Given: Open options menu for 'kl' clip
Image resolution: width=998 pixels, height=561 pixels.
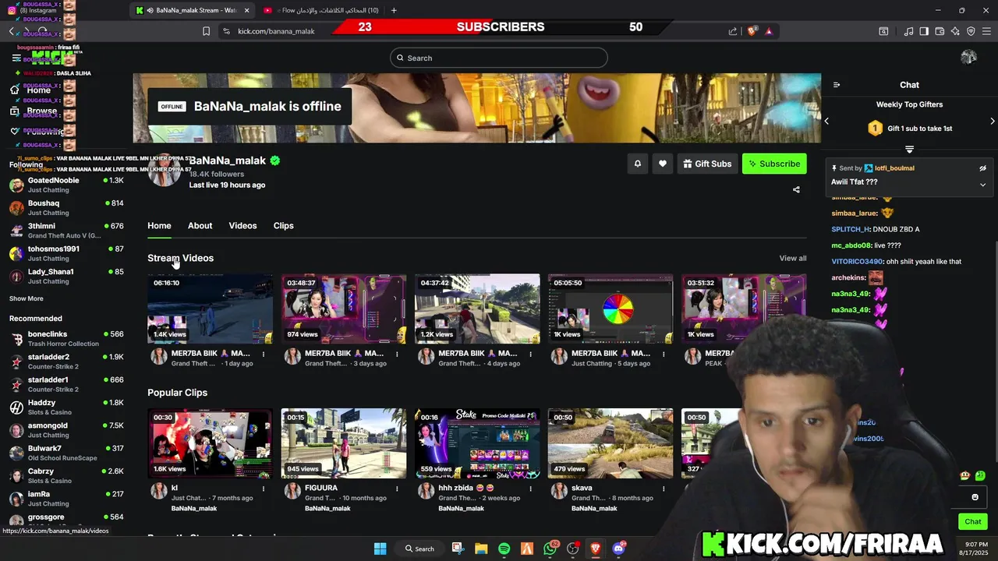Looking at the screenshot, I should [264, 489].
